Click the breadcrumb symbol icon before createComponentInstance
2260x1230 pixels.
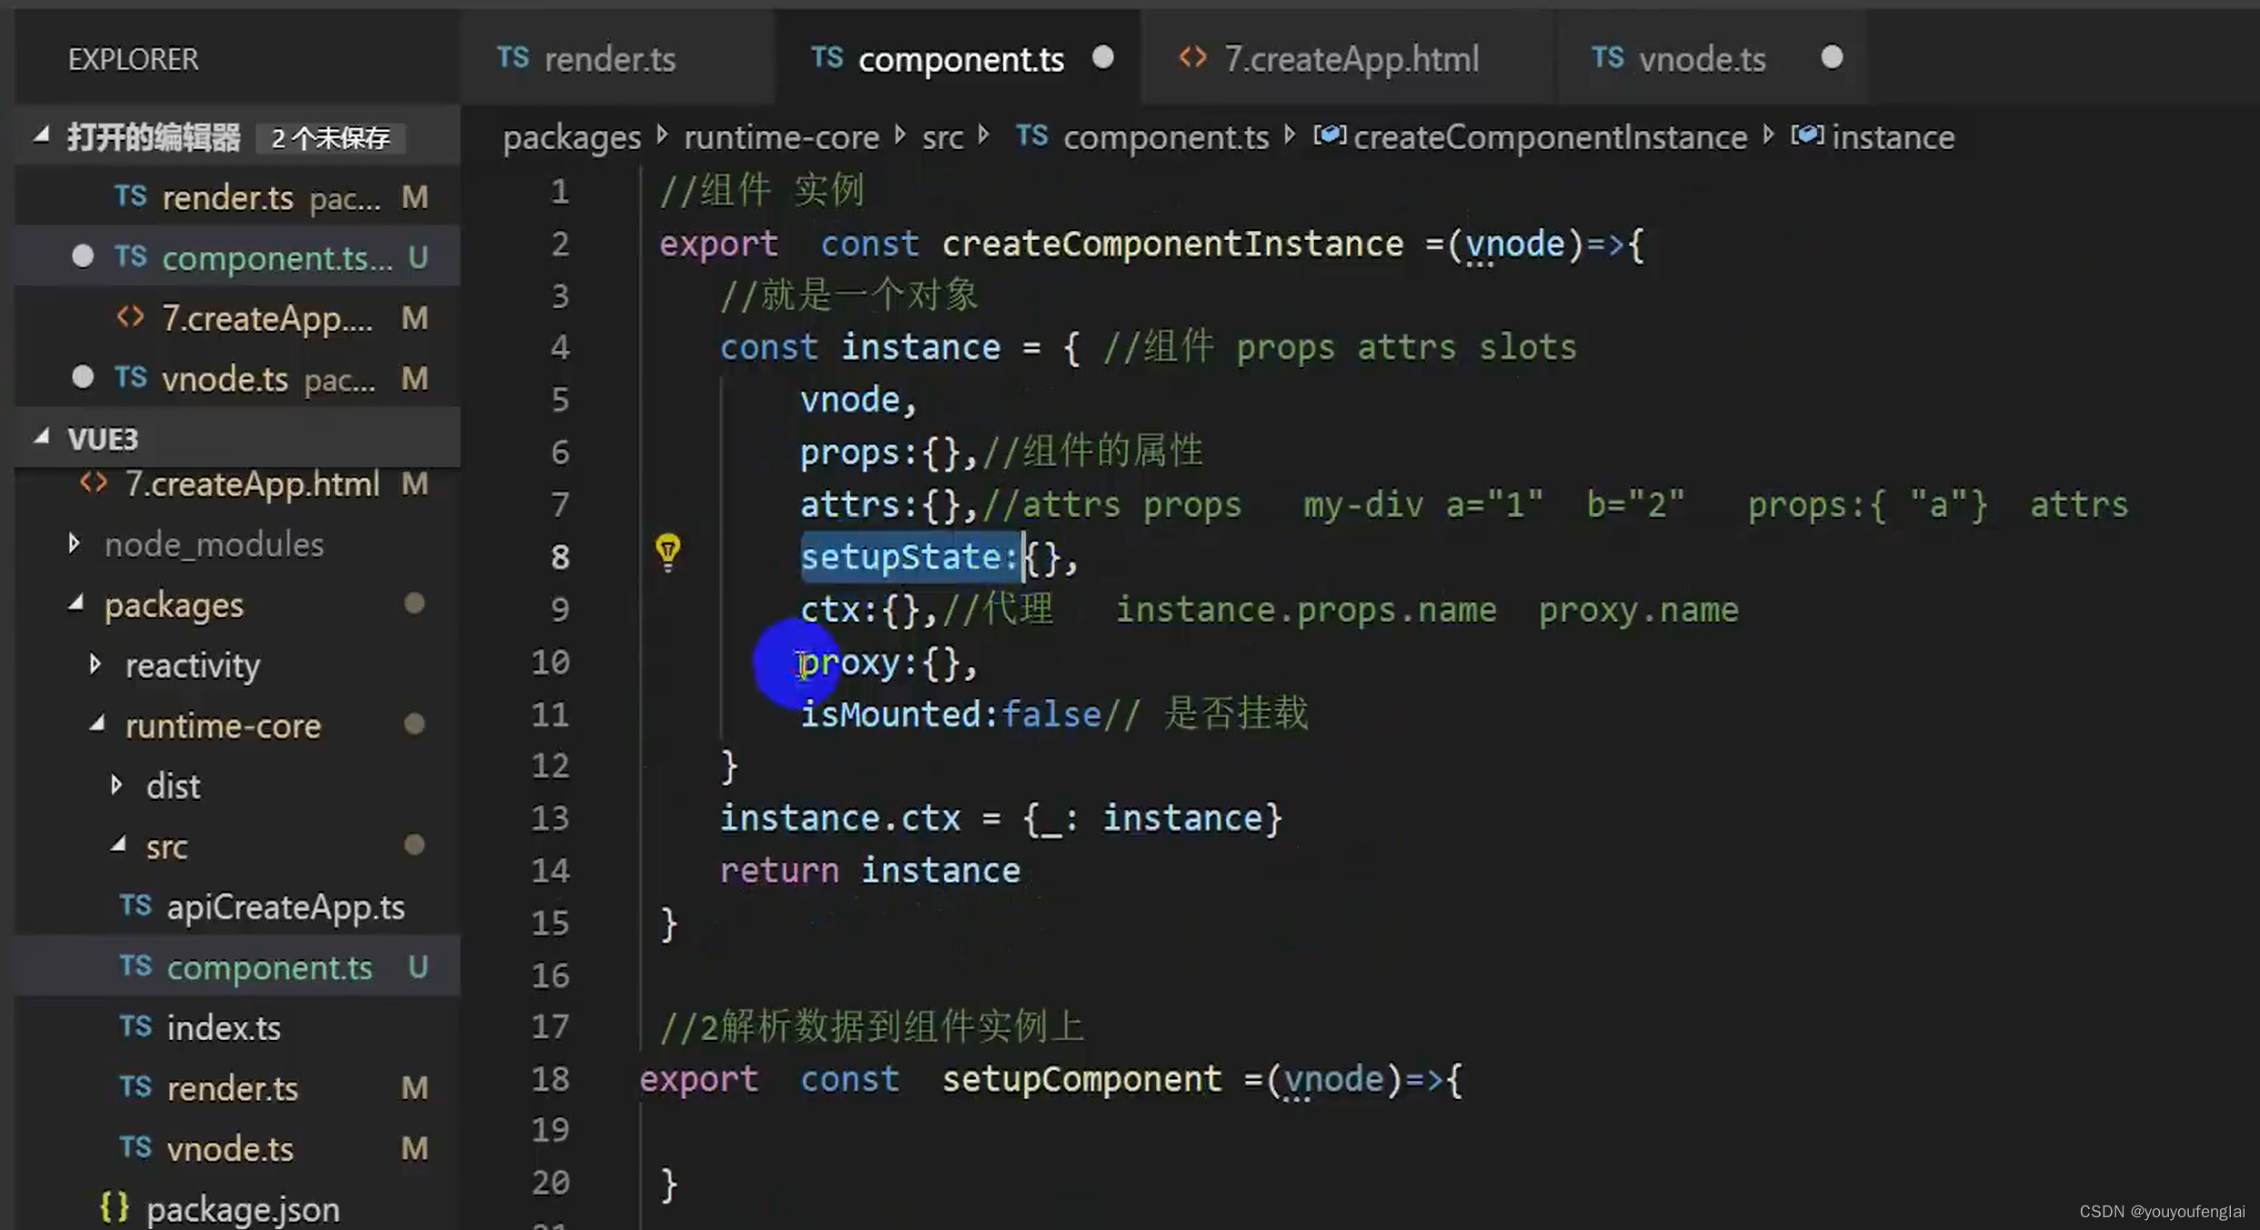pos(1329,135)
